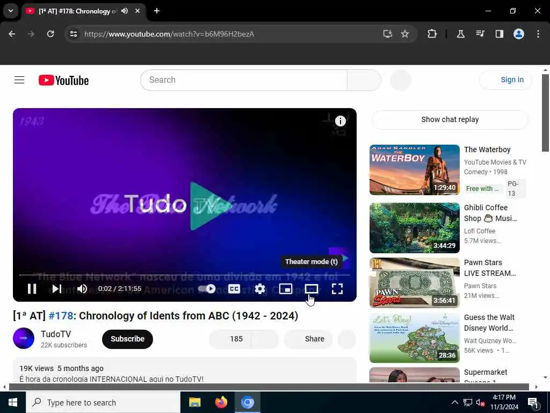The image size is (550, 413).
Task: Pause the video playback
Action: point(32,289)
